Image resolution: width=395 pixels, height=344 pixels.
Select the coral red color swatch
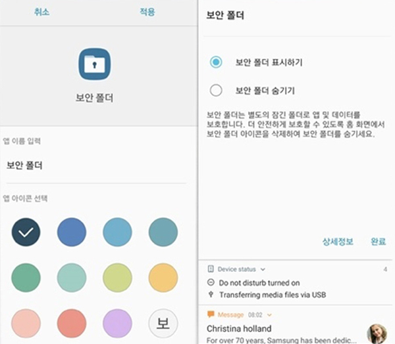(x=72, y=324)
